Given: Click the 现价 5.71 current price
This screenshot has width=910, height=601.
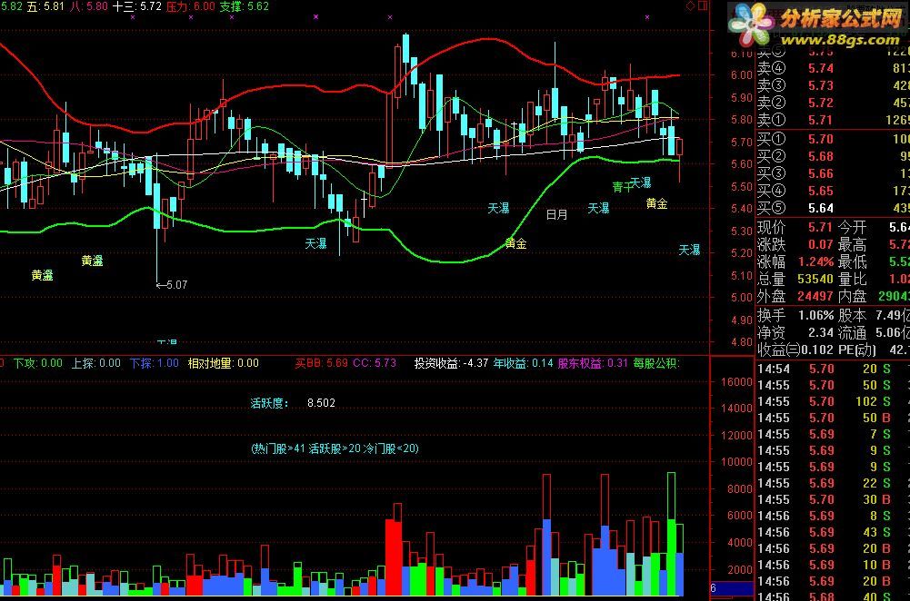Looking at the screenshot, I should pos(795,227).
